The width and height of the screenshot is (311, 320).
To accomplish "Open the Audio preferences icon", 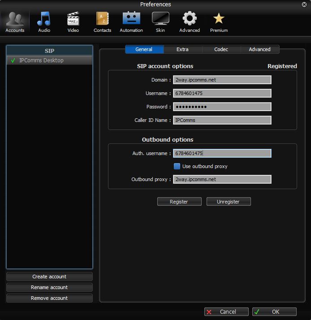I will coord(44,22).
